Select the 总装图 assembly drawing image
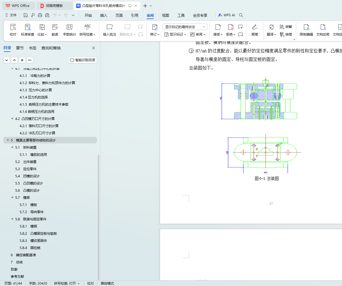The image size is (342, 286). [x=261, y=125]
